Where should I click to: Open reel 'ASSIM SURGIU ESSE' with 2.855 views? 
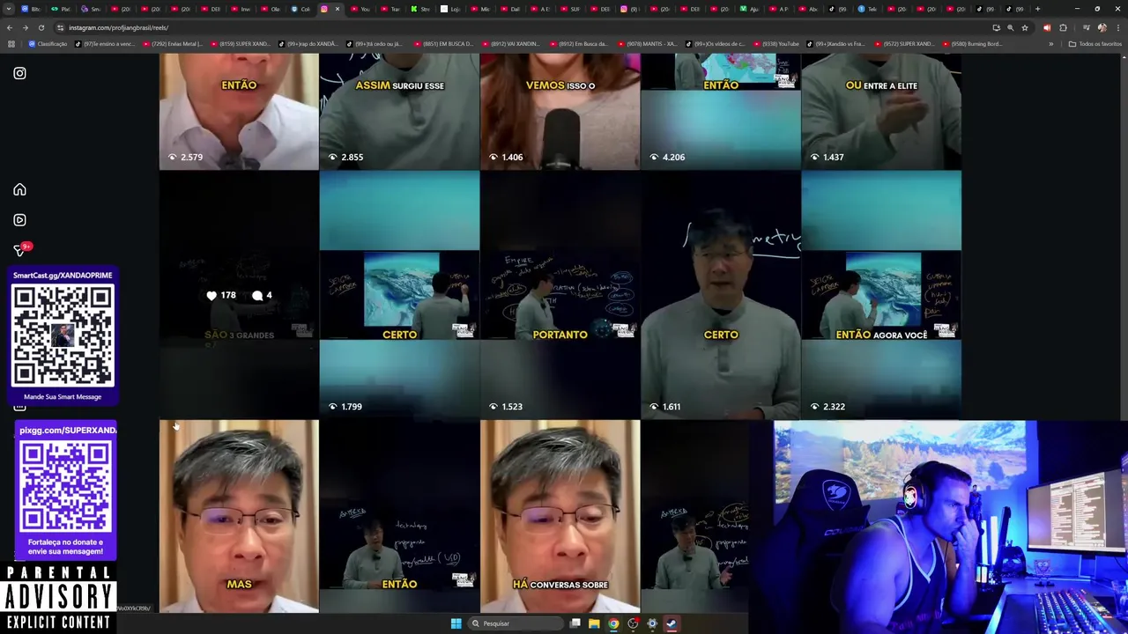click(x=399, y=111)
